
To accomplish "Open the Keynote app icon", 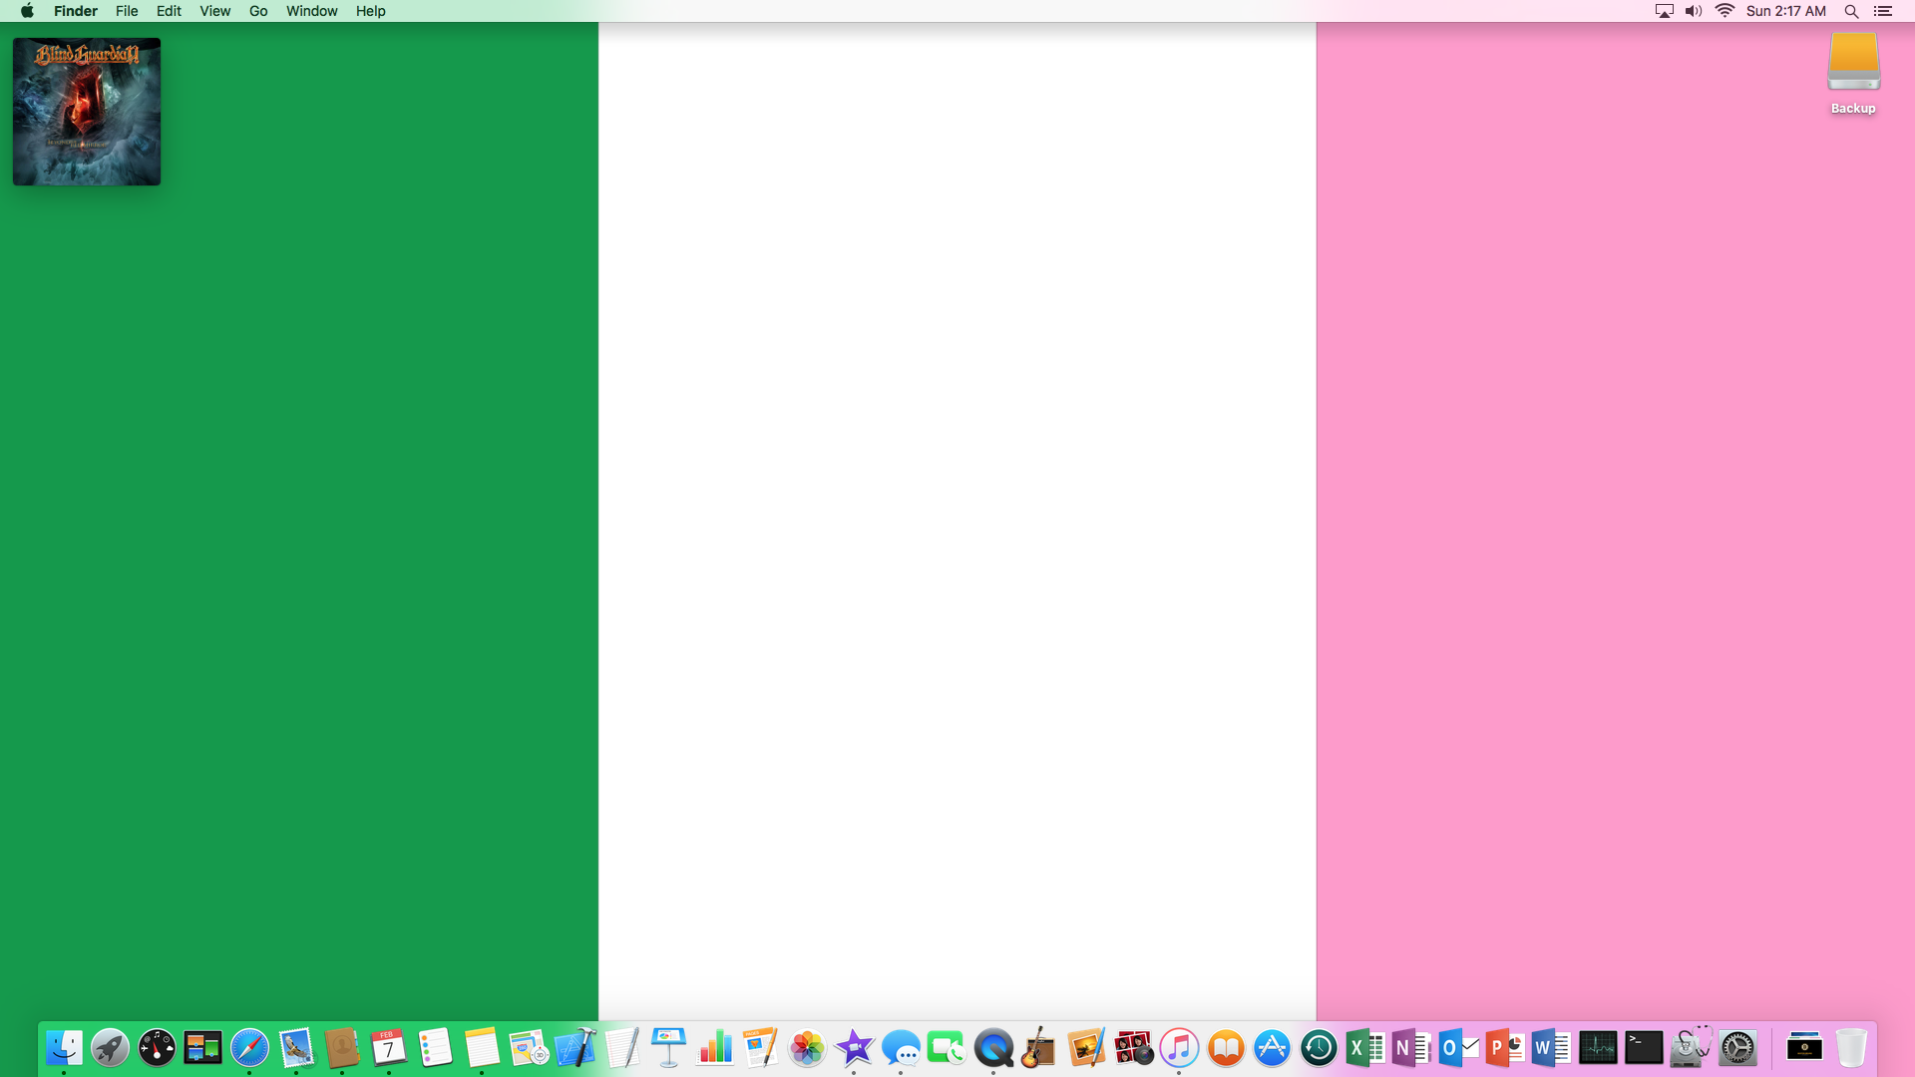I will [x=668, y=1048].
